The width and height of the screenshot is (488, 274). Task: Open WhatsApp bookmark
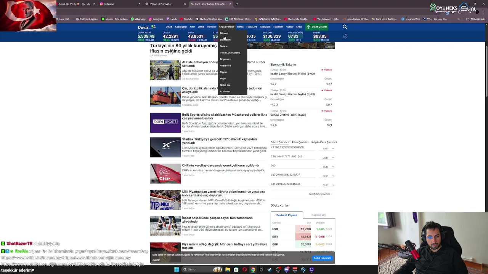(138, 19)
